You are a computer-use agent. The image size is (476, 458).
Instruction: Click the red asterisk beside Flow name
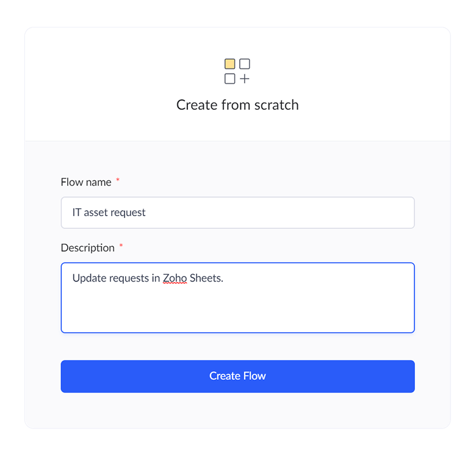118,180
